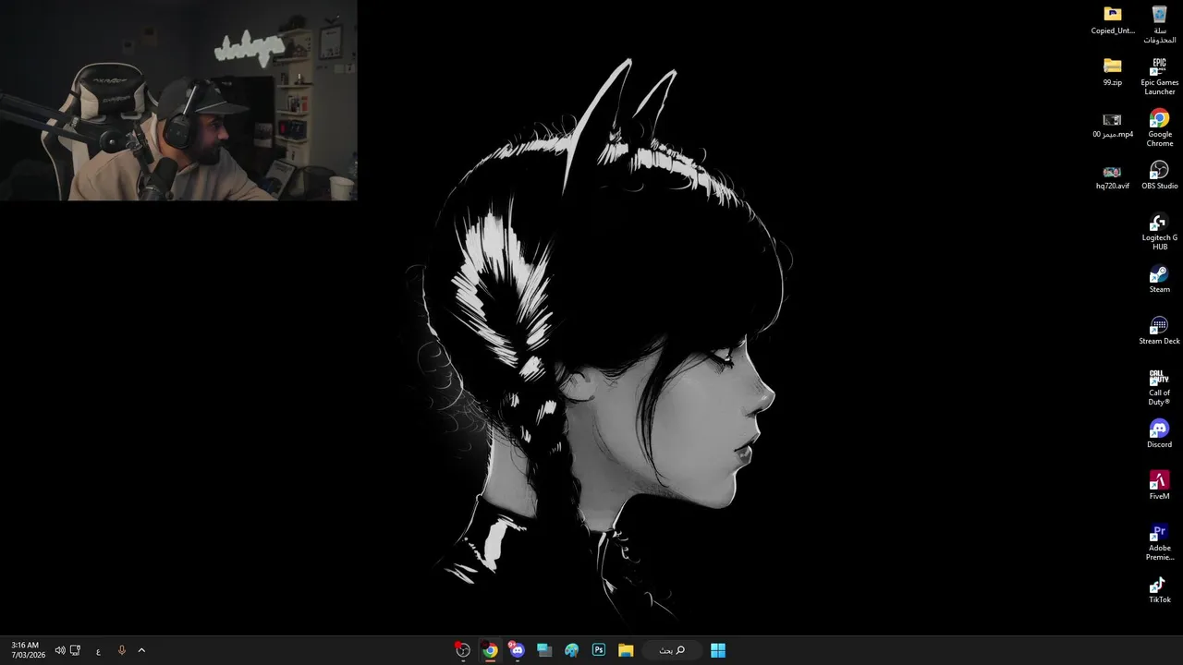Select the Discord desktop shortcut
1183x665 pixels.
[x=1159, y=433]
